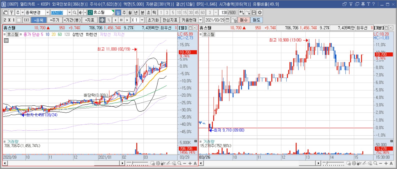Open the X 1 speed multiplier dropdown
397x169 pixels.
[x=142, y=20]
